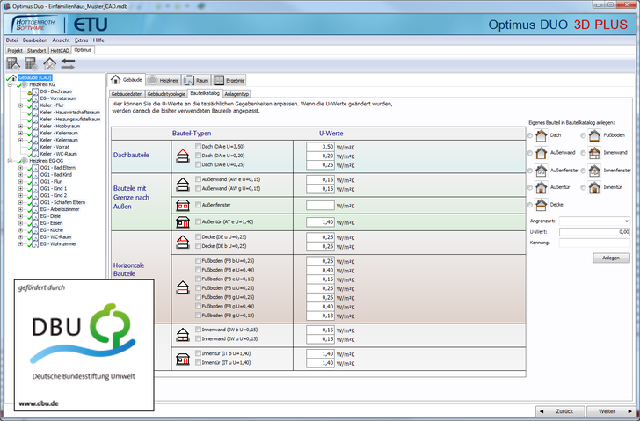Check the Außenfenster checkbox in the table
This screenshot has width=640, height=421.
tap(198, 205)
